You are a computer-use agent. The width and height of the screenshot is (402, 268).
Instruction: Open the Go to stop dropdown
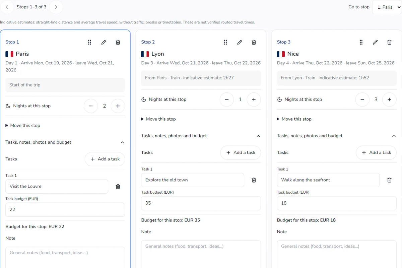pos(387,7)
